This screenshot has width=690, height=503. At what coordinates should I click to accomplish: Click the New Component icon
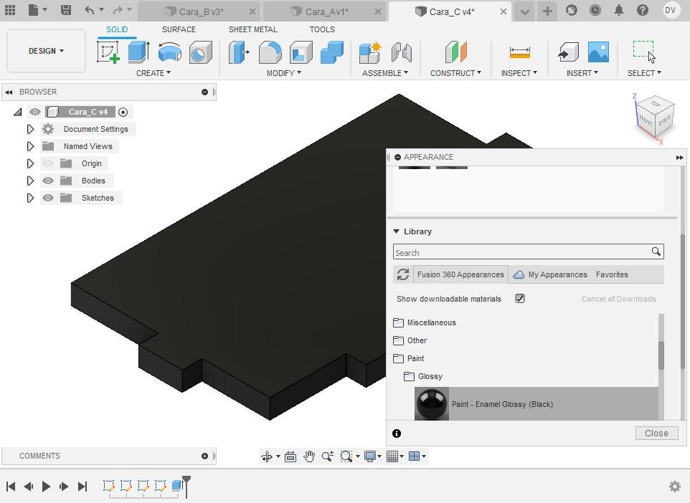point(369,52)
